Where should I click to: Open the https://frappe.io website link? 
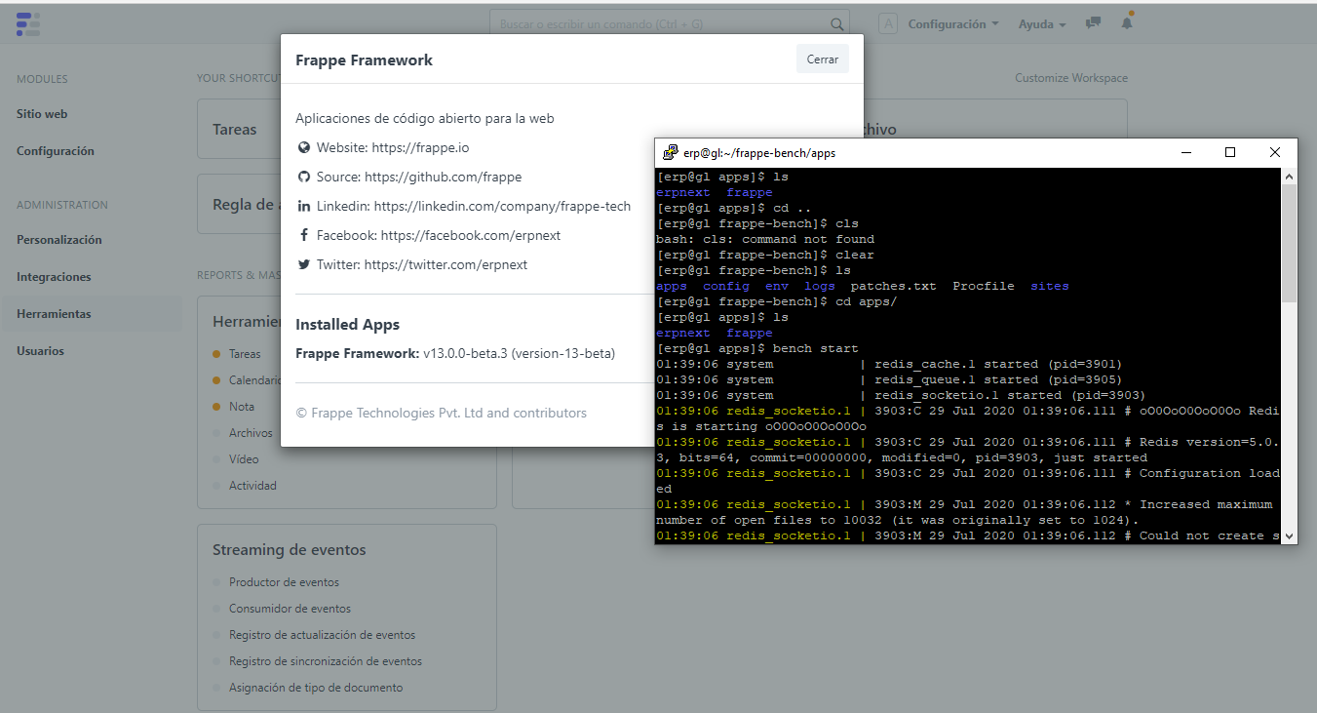tap(420, 147)
